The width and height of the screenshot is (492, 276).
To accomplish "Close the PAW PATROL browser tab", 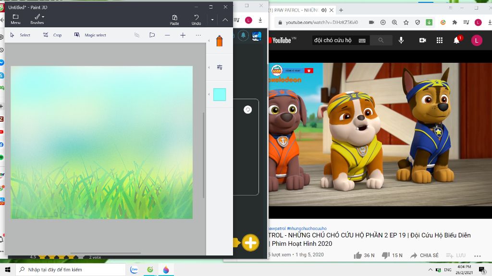I will pos(332,10).
